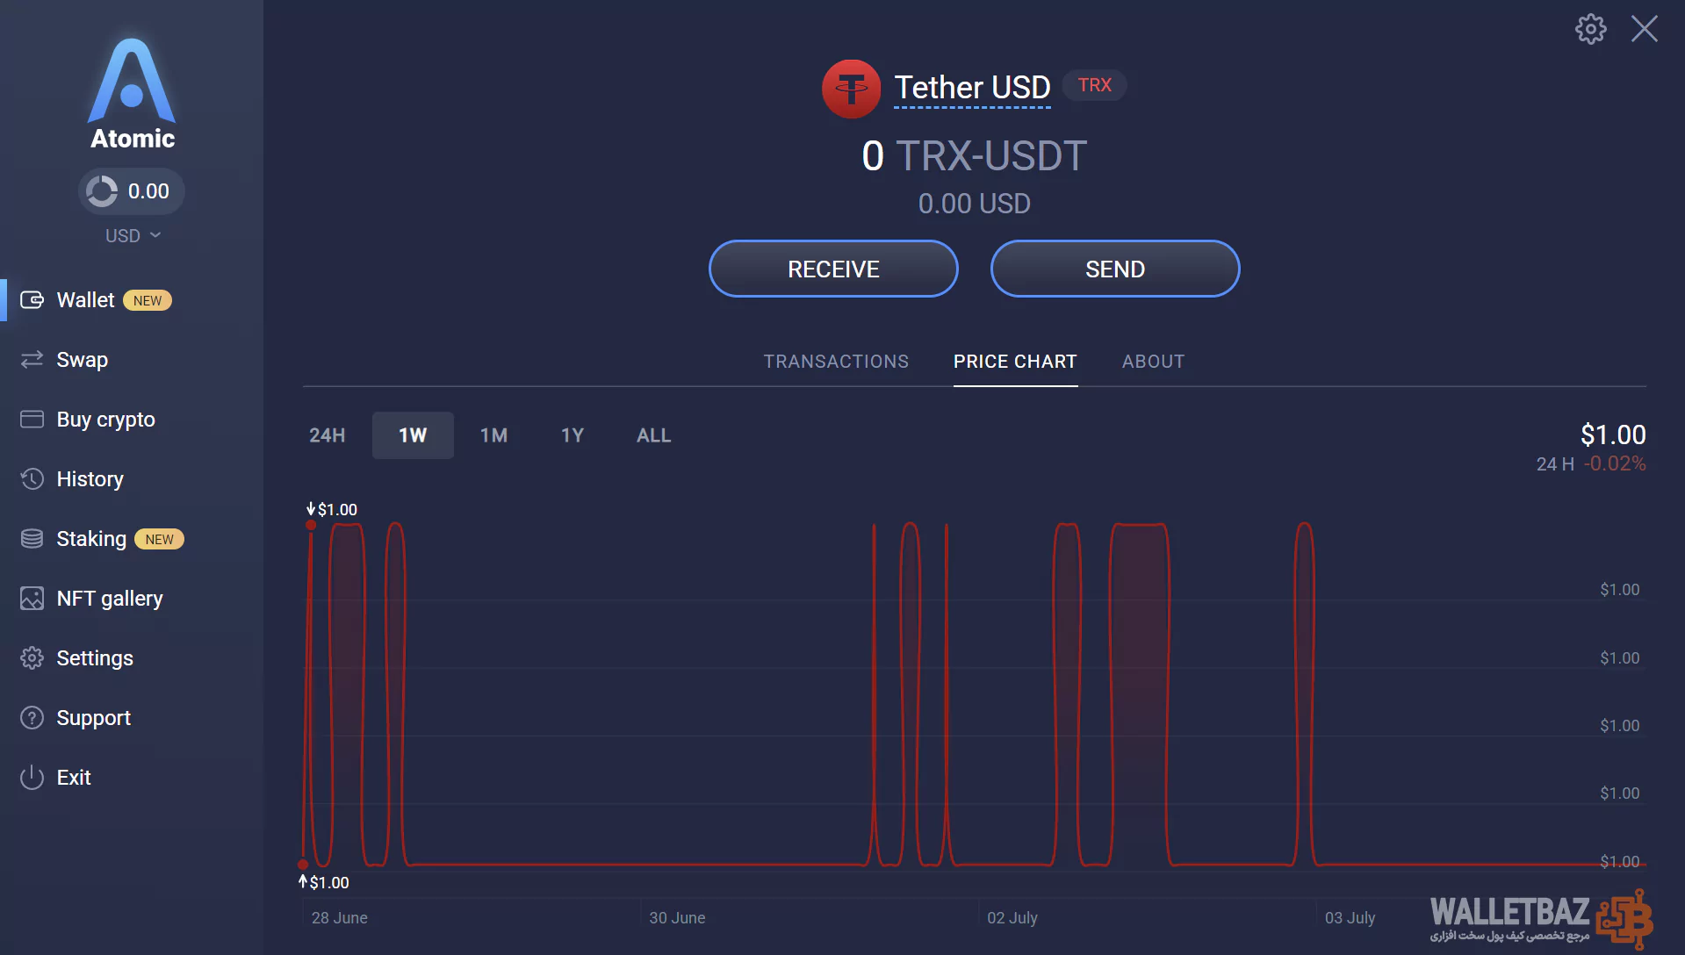This screenshot has height=955, width=1685.
Task: Open NFT gallery picture icon
Action: [x=32, y=599]
